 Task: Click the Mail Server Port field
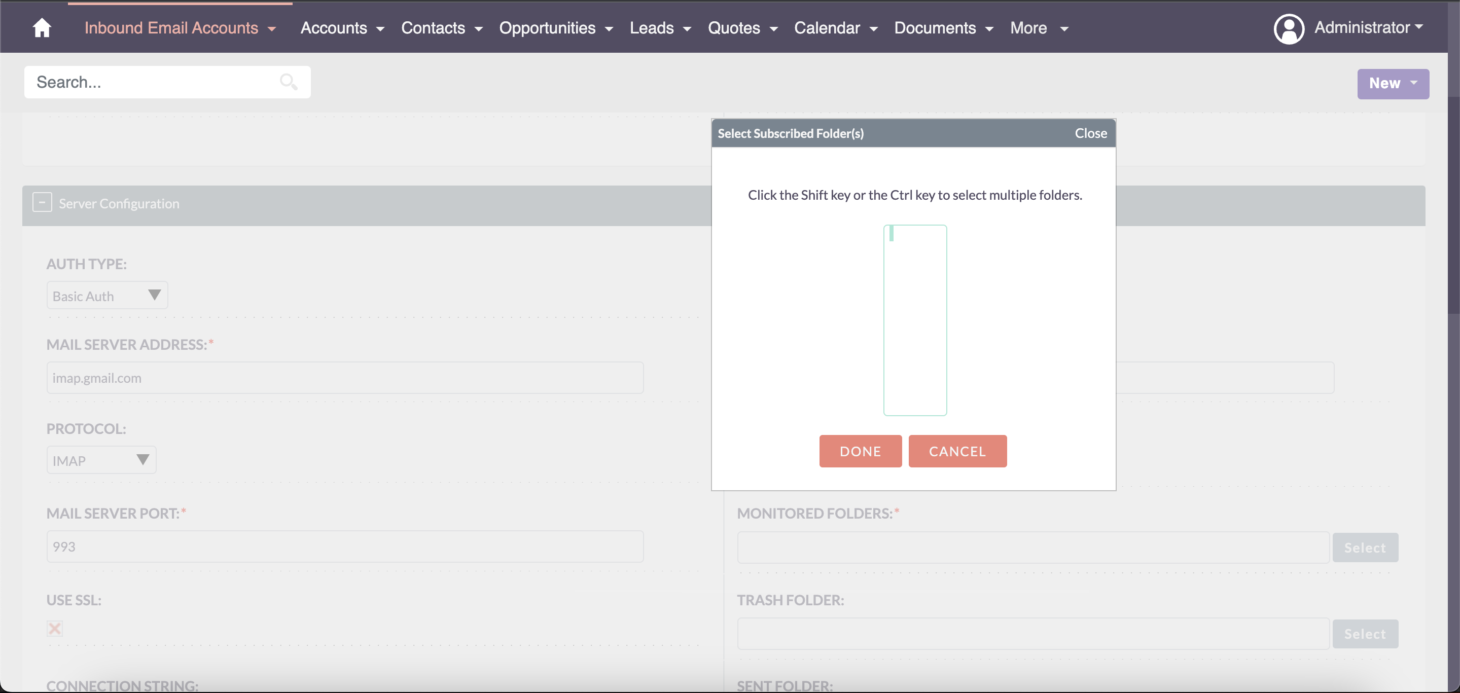tap(345, 546)
